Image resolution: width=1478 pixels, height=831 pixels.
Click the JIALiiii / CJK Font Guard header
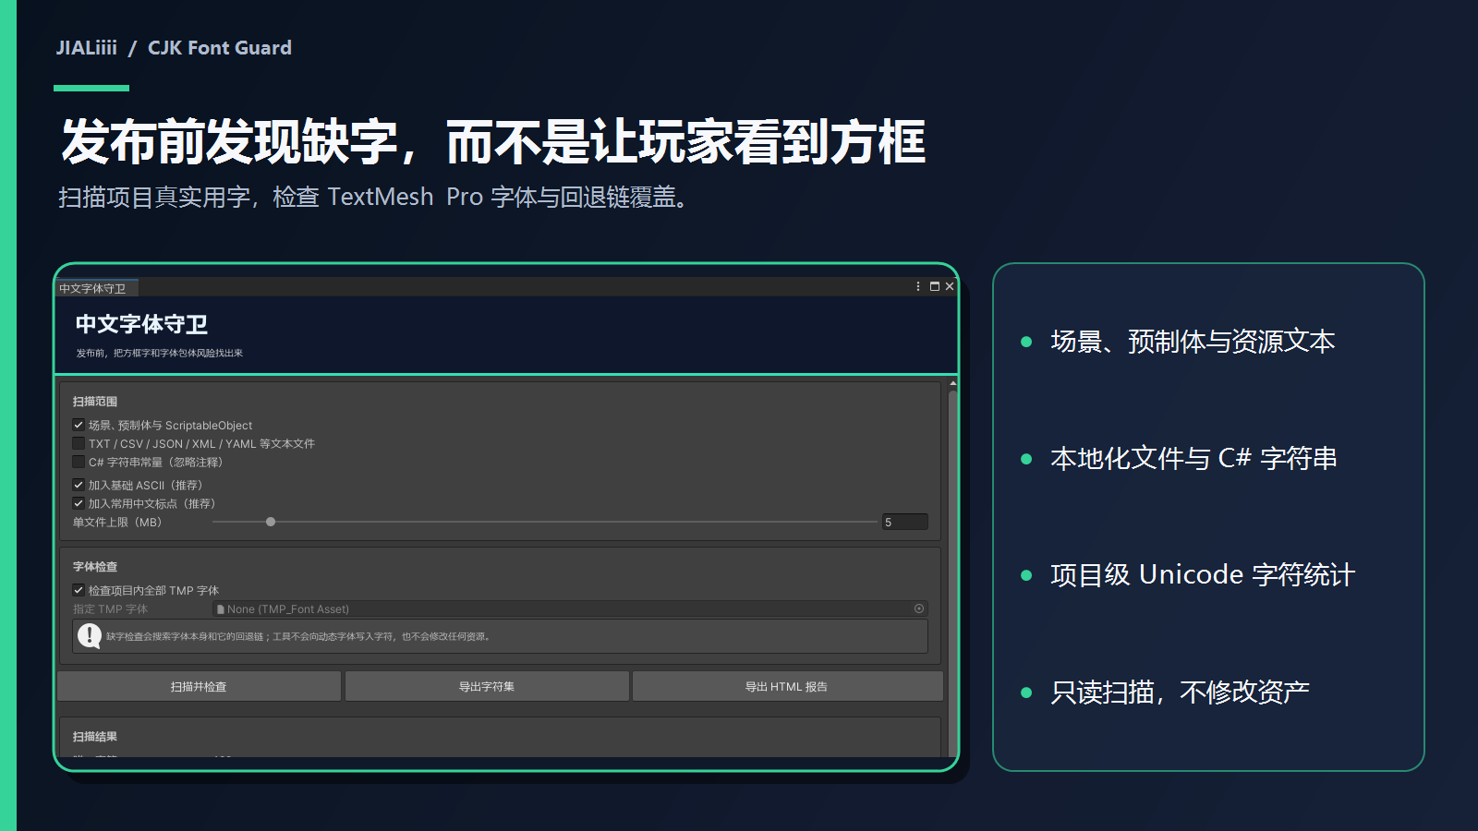click(x=174, y=48)
